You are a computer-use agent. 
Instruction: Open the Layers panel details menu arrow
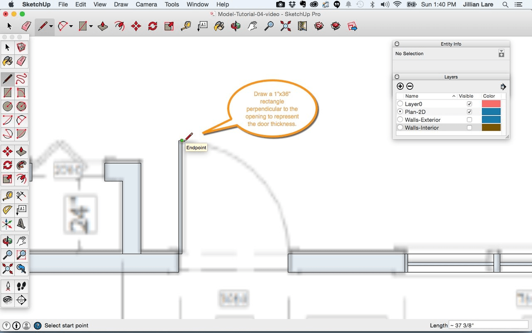coord(503,87)
